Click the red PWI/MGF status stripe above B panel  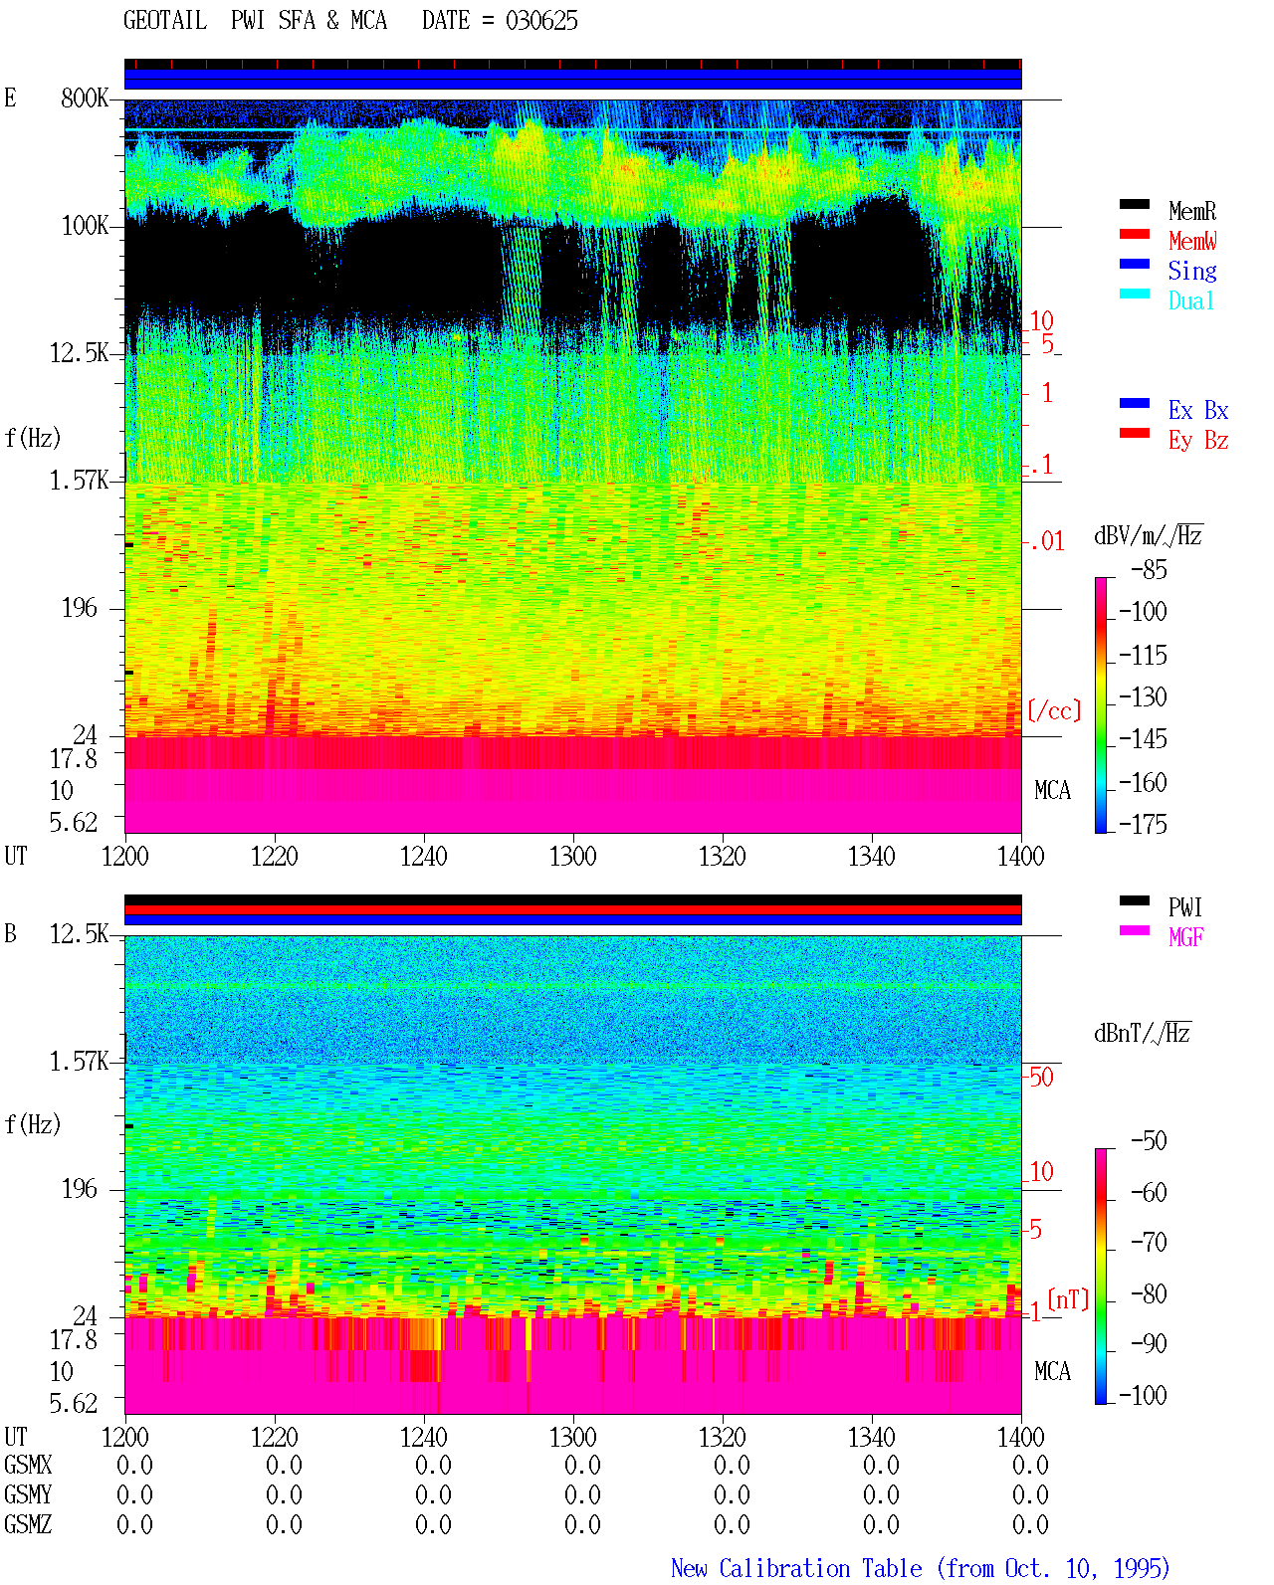572,909
